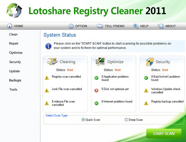Viewport: 186px width, 142px height.
Task: Click warning icon beside Evidence File scan cancelled
Action: pos(47,103)
